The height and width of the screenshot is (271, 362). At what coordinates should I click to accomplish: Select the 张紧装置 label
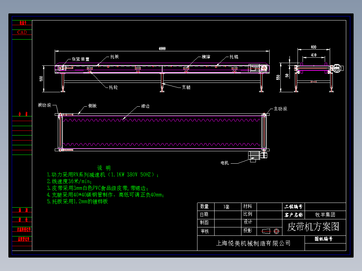click(81, 59)
